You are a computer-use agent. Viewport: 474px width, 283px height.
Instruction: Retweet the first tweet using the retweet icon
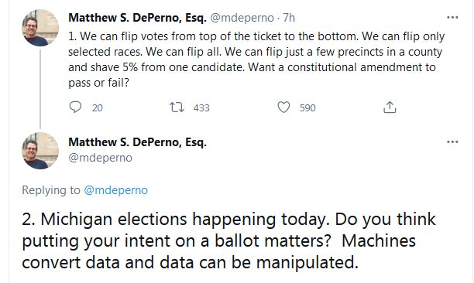[177, 107]
